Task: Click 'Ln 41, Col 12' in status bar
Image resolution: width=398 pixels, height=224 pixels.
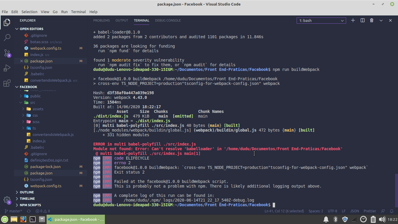Action: [x=284, y=211]
